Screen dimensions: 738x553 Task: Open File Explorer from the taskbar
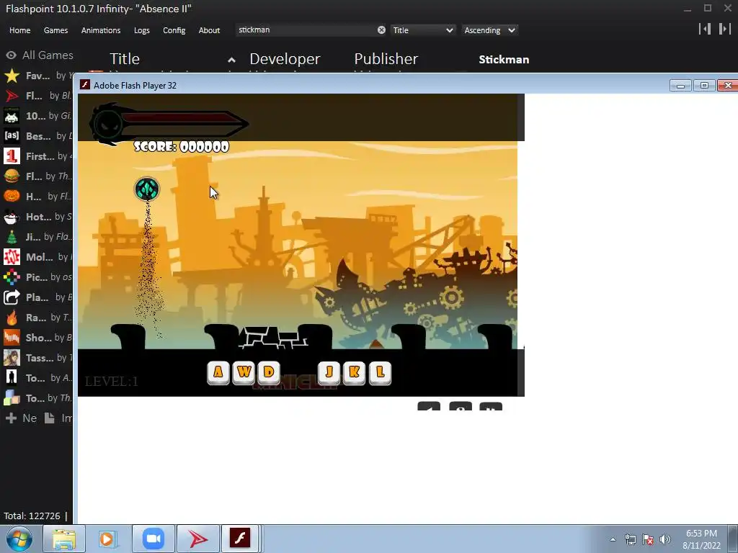pos(63,539)
